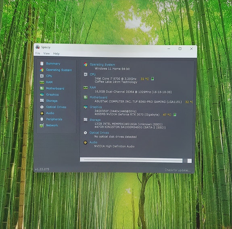This screenshot has height=229, width=232.
Task: Select the CPU chip icon in sidebar
Action: tap(42, 76)
